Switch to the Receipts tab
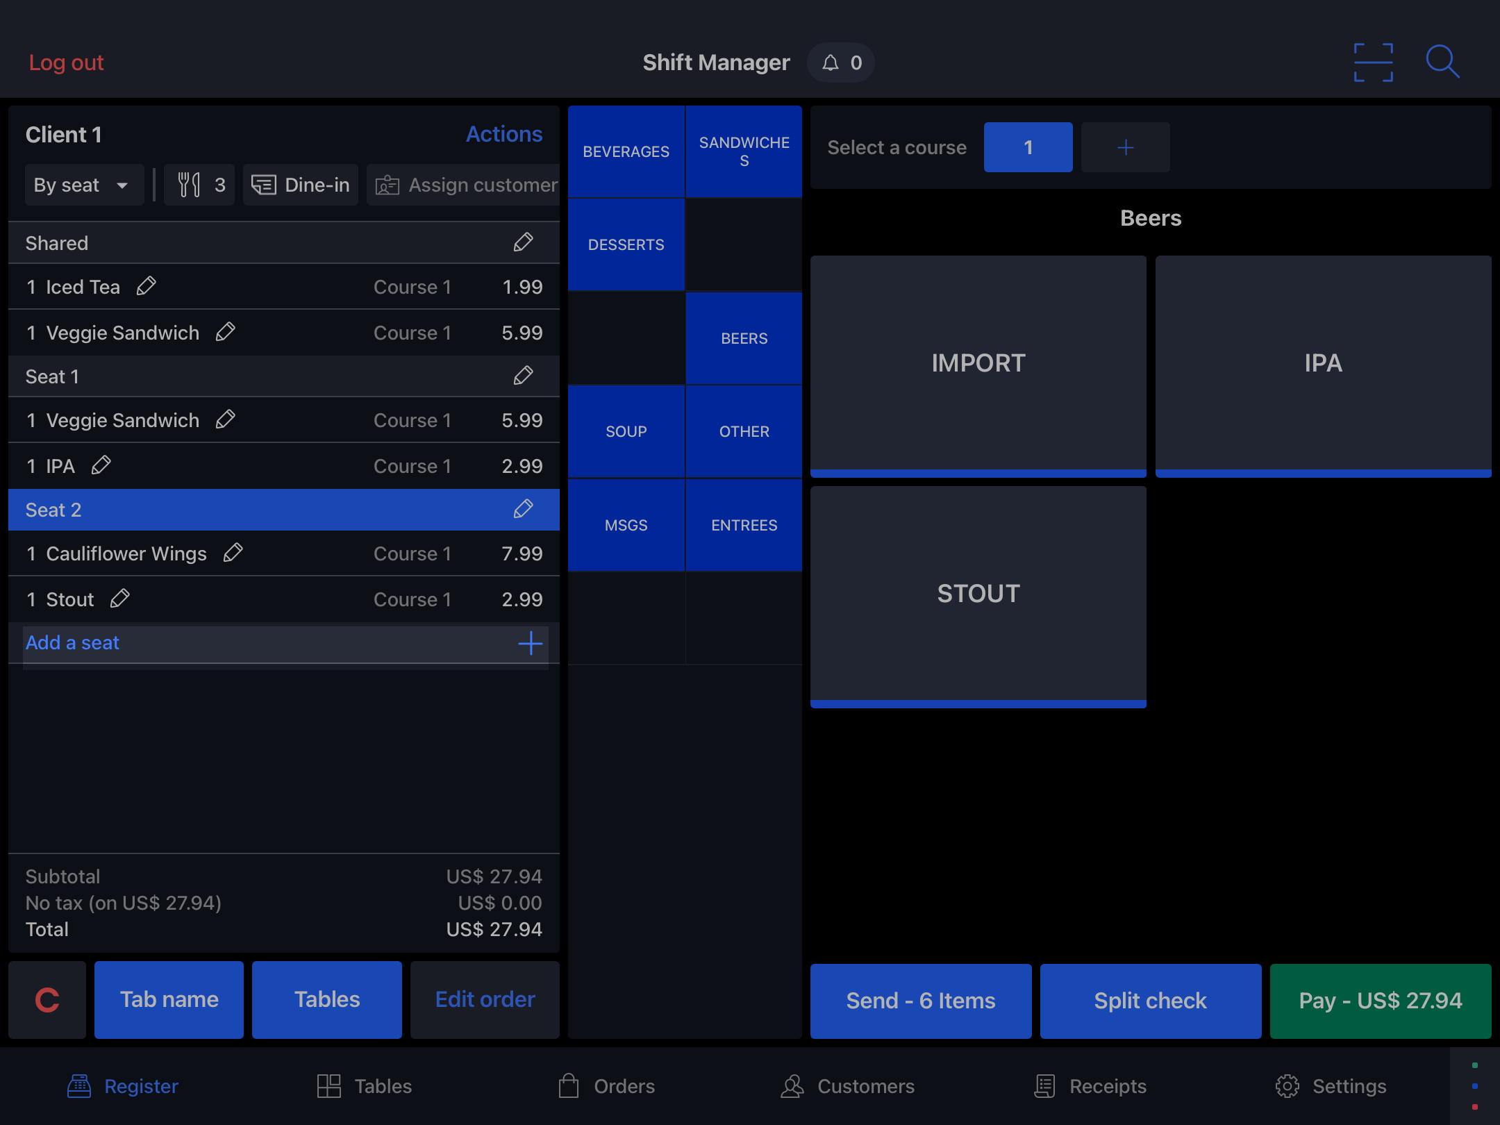The height and width of the screenshot is (1125, 1500). pos(1090,1085)
